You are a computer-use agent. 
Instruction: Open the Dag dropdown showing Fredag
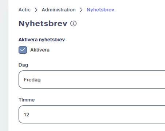coord(92,79)
